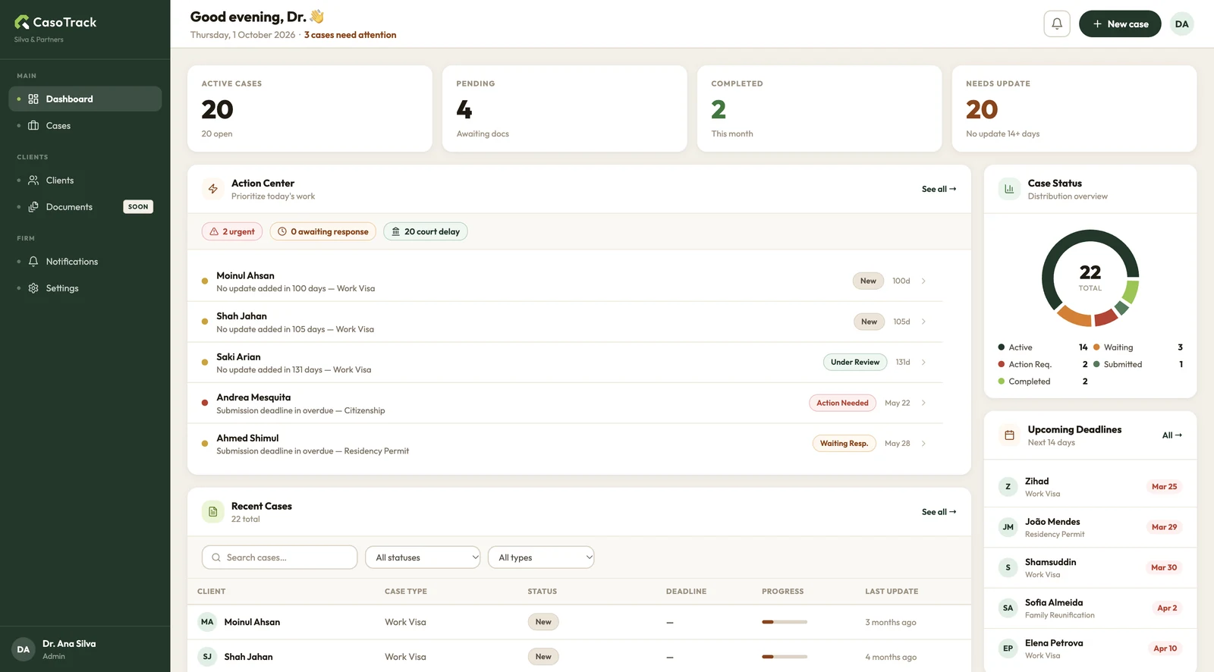This screenshot has width=1214, height=672.
Task: Click the CasoTrack logo icon
Action: pyautogui.click(x=22, y=22)
